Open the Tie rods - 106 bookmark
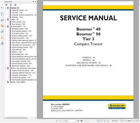The height and width of the screenshot is (123, 140). coord(17,13)
